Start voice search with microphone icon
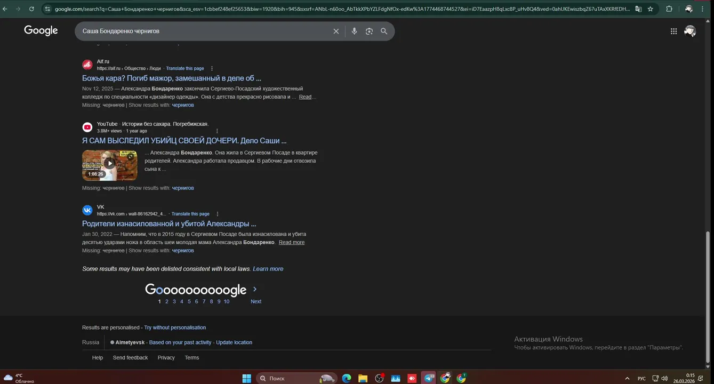The height and width of the screenshot is (384, 714). click(x=354, y=31)
